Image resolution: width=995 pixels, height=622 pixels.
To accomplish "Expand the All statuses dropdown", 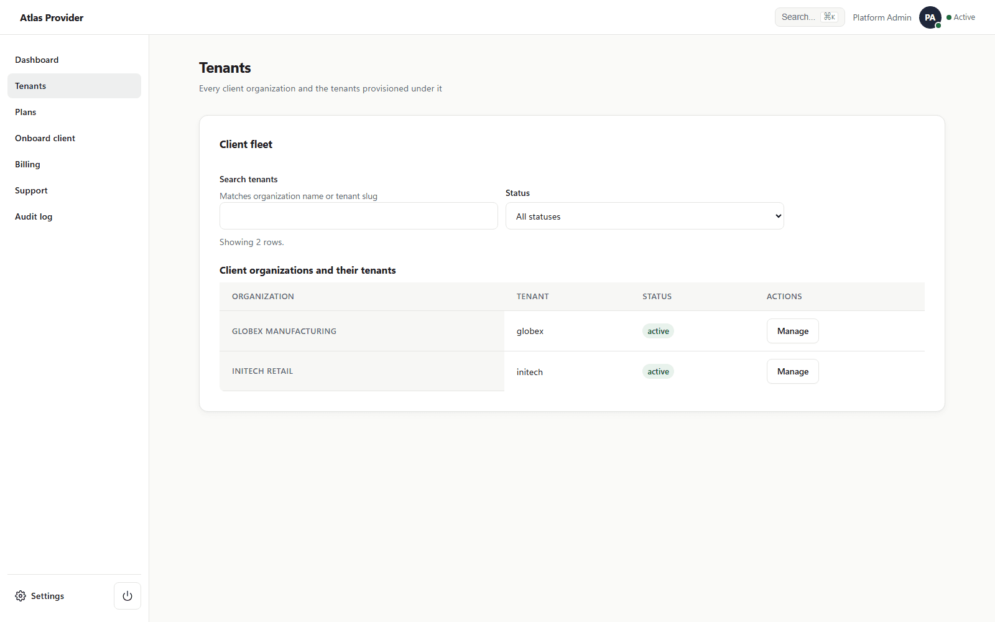I will pos(645,216).
